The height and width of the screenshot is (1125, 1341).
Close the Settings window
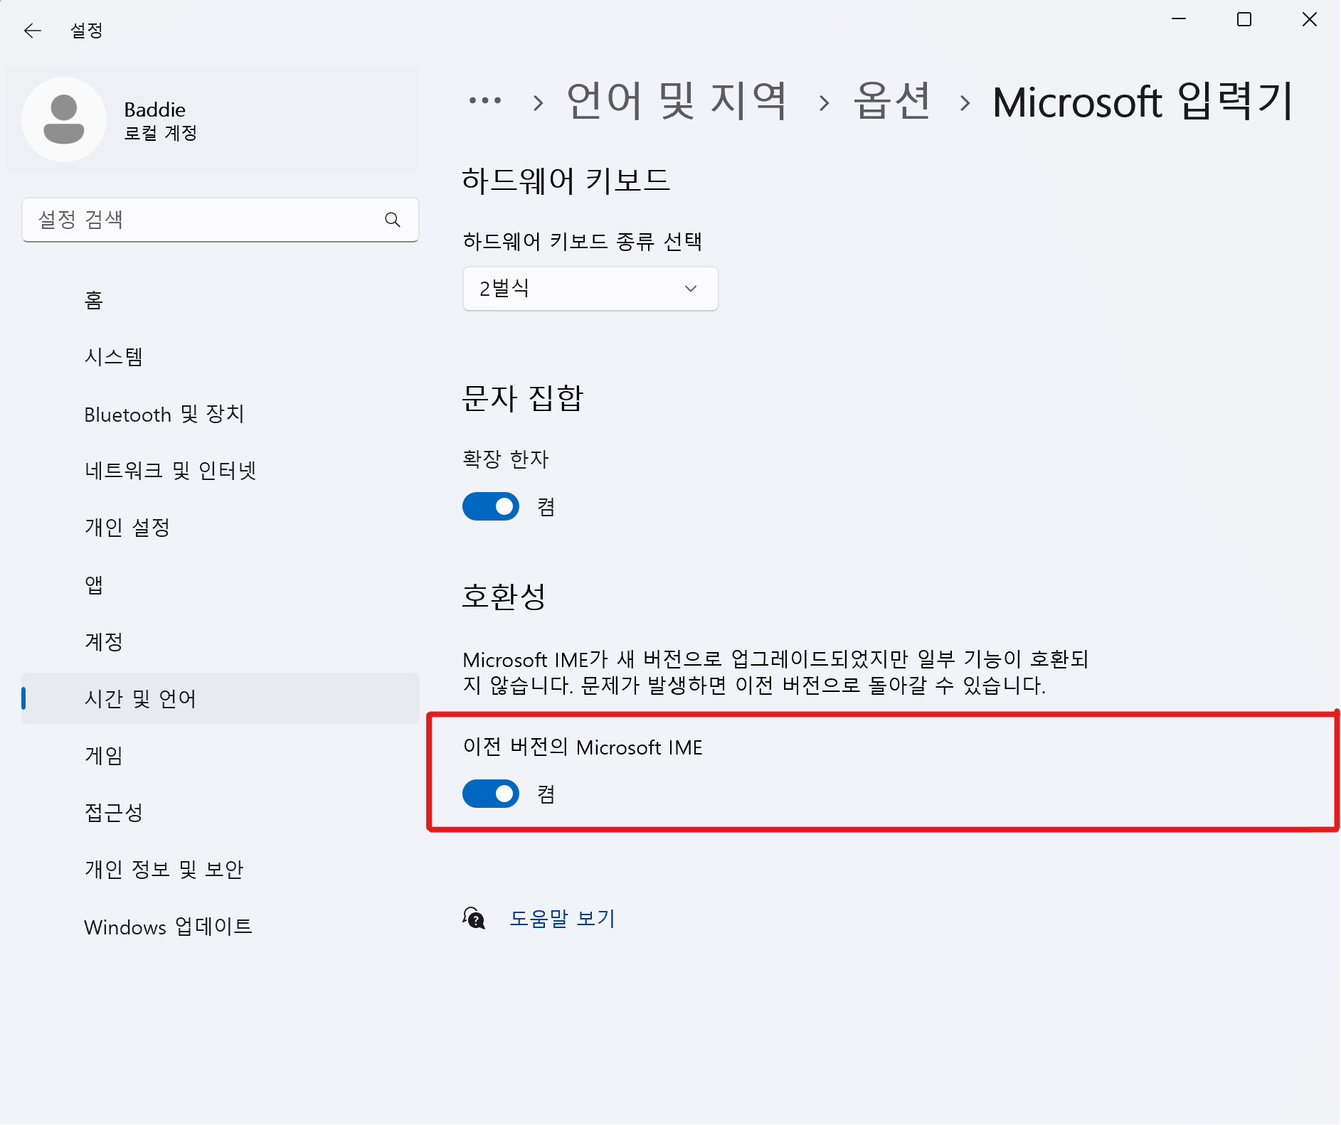coord(1310,19)
